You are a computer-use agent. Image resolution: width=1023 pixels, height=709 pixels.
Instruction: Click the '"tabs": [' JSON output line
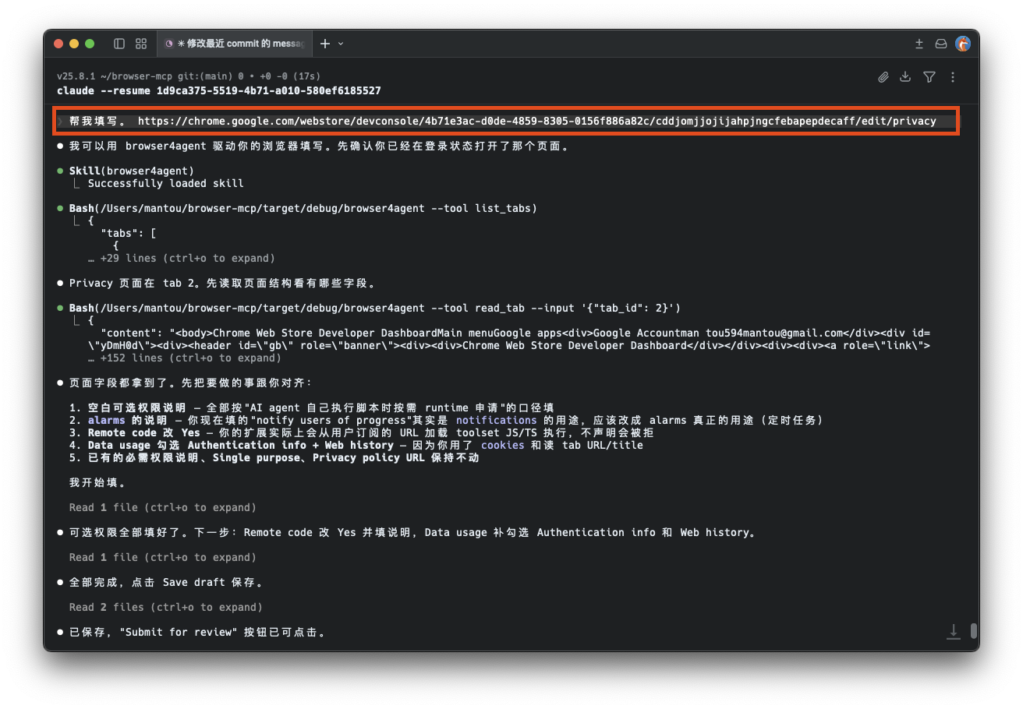coord(128,233)
